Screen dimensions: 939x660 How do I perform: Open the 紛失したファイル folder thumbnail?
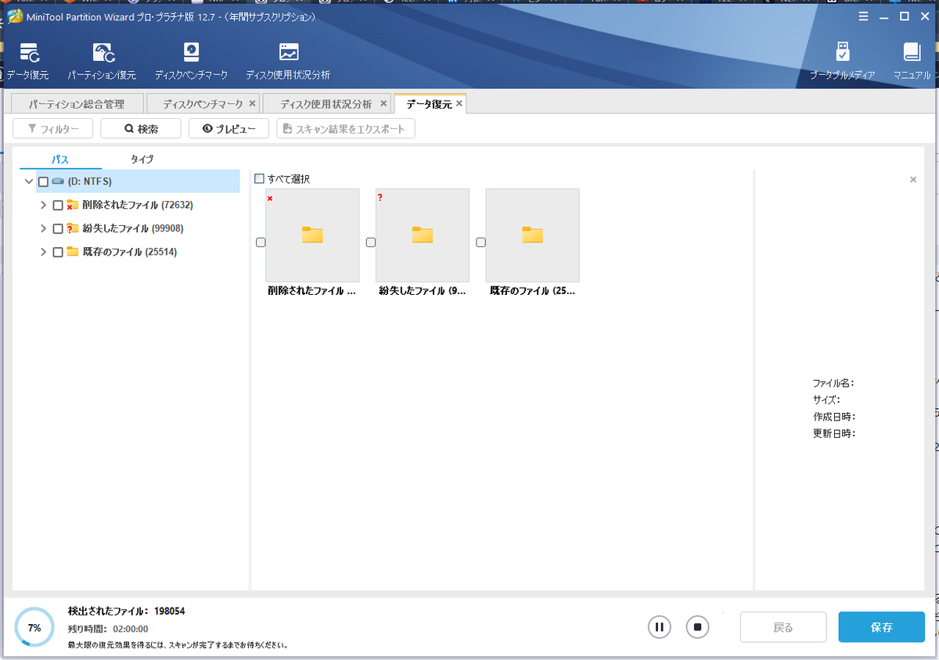coord(423,235)
